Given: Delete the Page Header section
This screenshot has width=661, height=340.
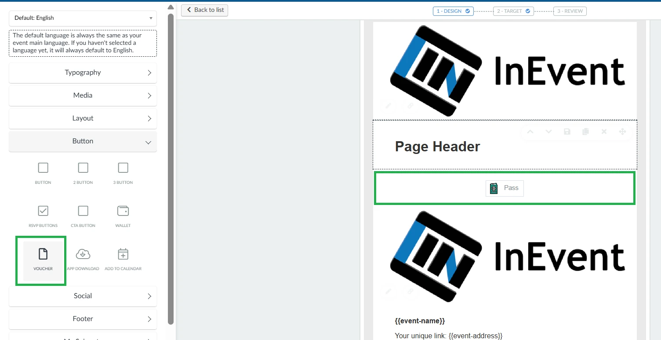Looking at the screenshot, I should (x=604, y=132).
